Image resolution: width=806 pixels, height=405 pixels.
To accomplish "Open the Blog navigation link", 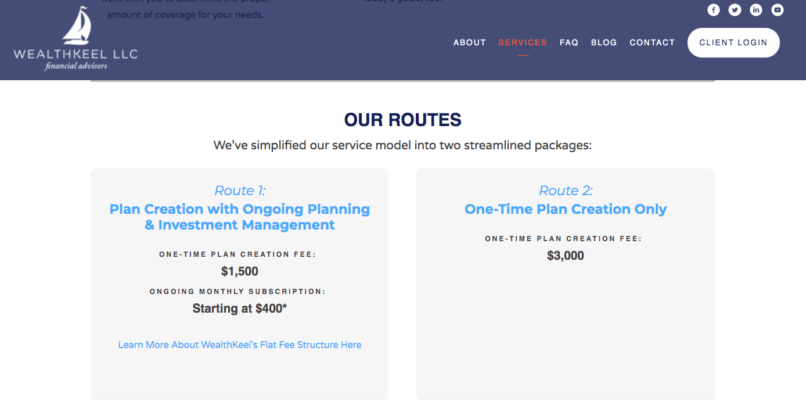I will 604,42.
